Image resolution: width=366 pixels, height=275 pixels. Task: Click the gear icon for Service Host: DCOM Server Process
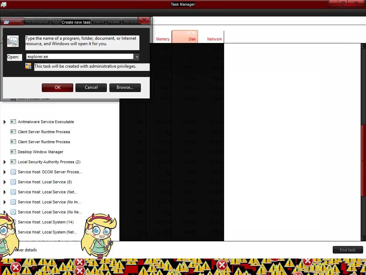(x=13, y=172)
